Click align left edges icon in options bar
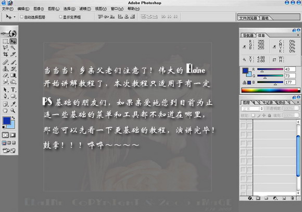Screen dimensions: 302x212 [x=120, y=17]
